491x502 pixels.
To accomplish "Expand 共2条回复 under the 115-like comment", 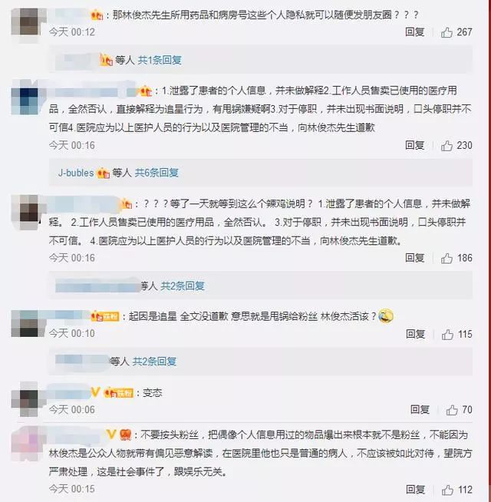I will coord(155,362).
